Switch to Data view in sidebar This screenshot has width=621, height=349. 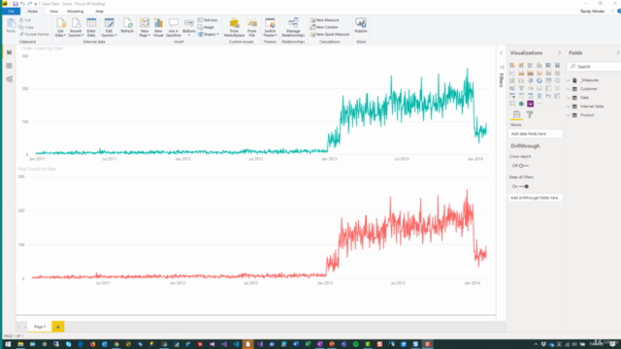coord(9,66)
